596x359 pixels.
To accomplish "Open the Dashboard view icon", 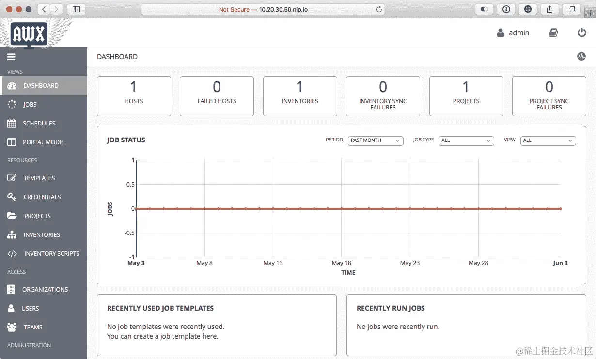I will pyautogui.click(x=12, y=86).
